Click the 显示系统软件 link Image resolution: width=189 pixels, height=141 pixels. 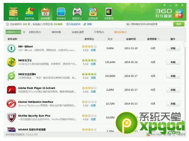click(x=73, y=24)
